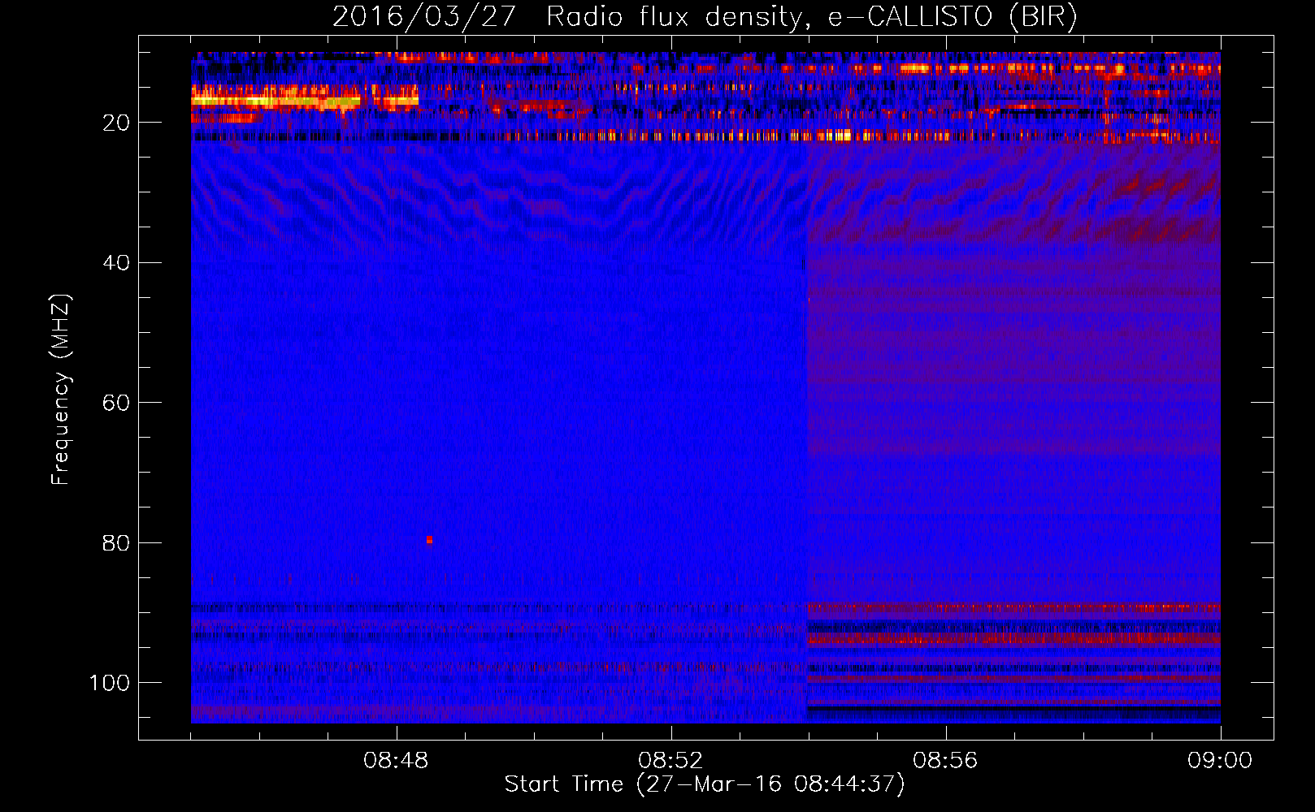Click the 'Frequency (MHZ)' y-axis label
This screenshot has width=1315, height=812.
pyautogui.click(x=61, y=390)
